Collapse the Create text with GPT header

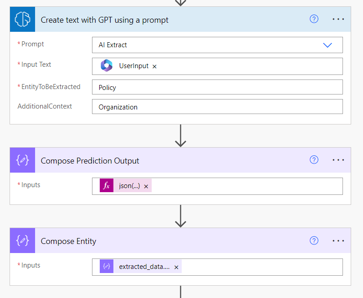click(x=105, y=20)
